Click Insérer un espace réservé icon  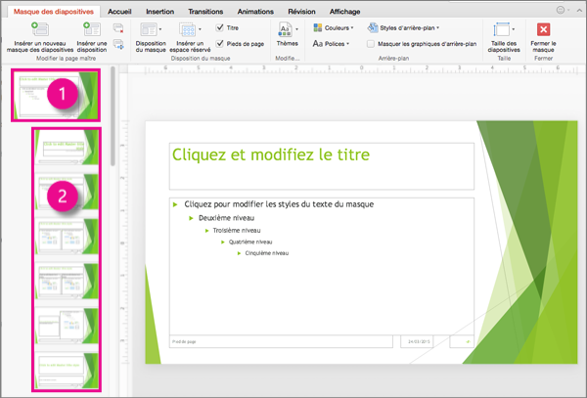190,31
